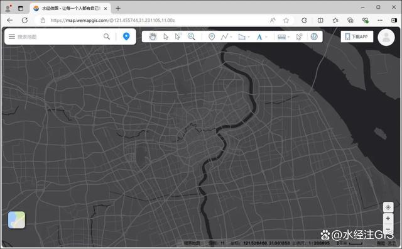Expand the text label A tool dropdown
This screenshot has width=402, height=249.
[266, 37]
